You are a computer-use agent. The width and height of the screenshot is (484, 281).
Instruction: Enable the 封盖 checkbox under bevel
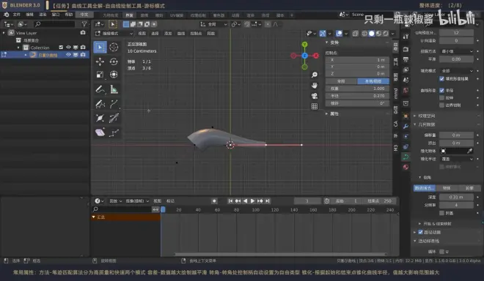click(441, 213)
